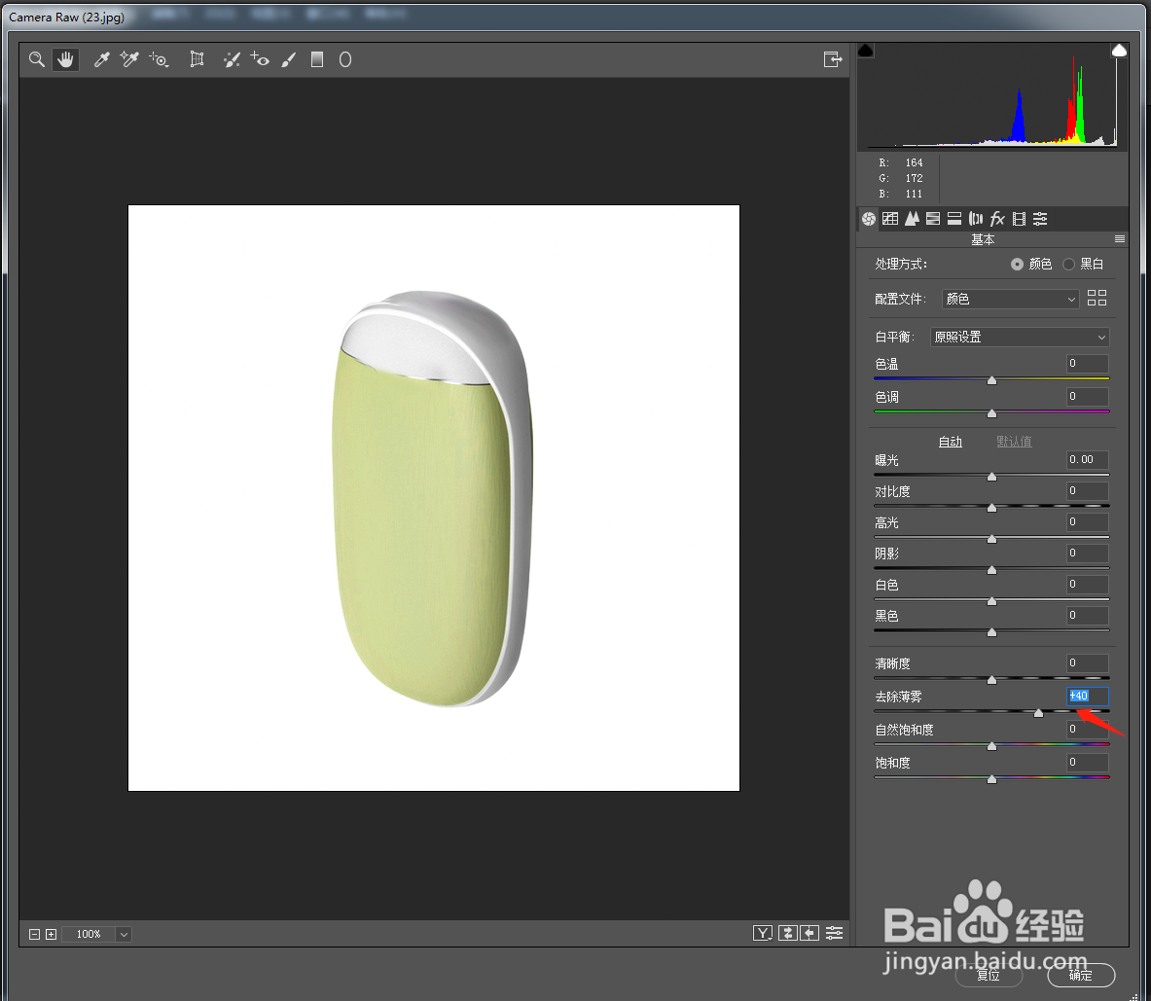Click the 白色 whites slider handle
This screenshot has height=1001, width=1151.
click(x=991, y=601)
